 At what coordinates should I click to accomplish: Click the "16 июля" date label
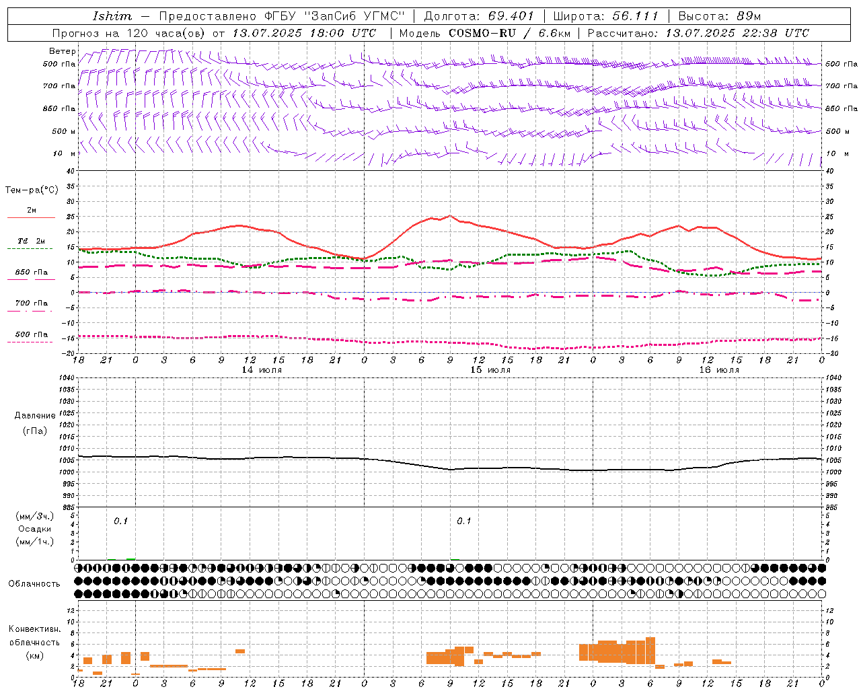719,370
